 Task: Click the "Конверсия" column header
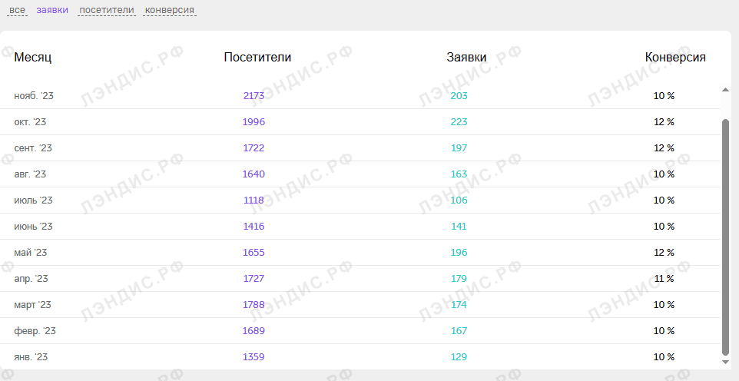[x=675, y=58]
